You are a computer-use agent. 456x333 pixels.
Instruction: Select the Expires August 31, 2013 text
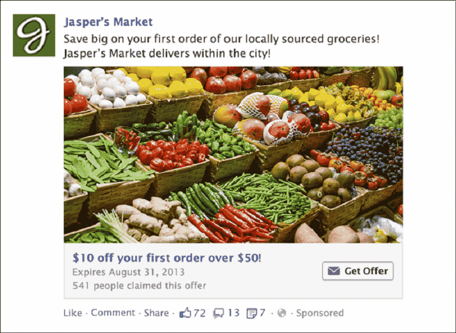128,272
